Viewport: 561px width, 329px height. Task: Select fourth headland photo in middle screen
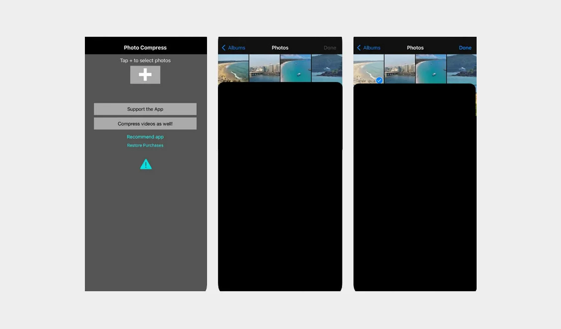tap(327, 68)
